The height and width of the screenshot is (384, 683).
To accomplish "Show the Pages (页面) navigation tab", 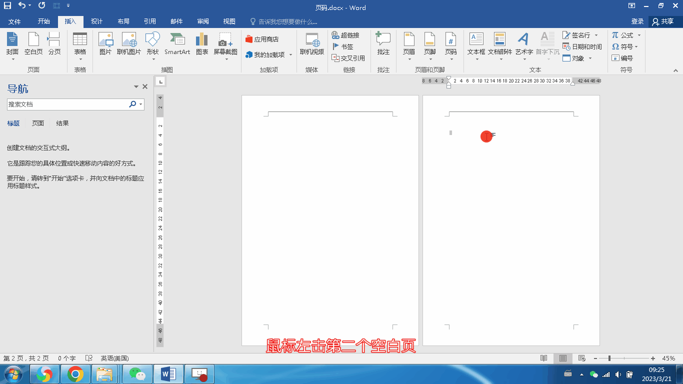I will 38,123.
